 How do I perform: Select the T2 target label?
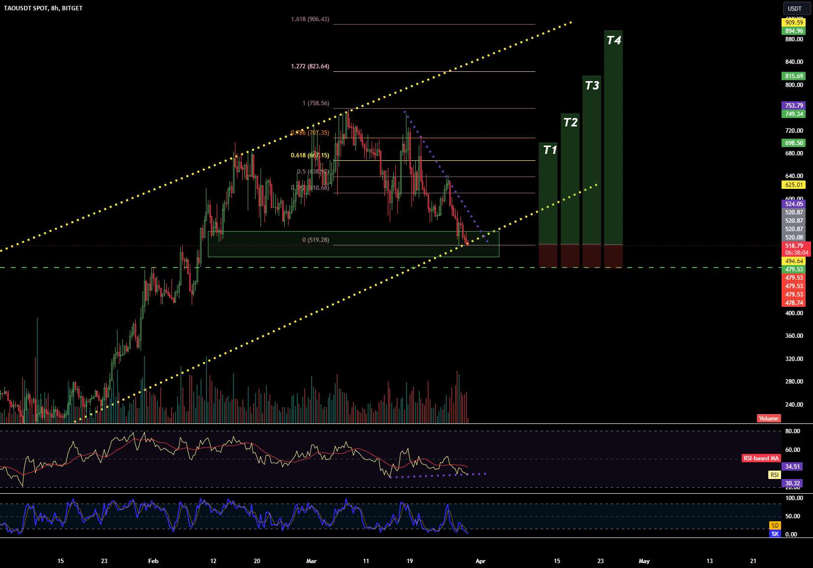(570, 122)
